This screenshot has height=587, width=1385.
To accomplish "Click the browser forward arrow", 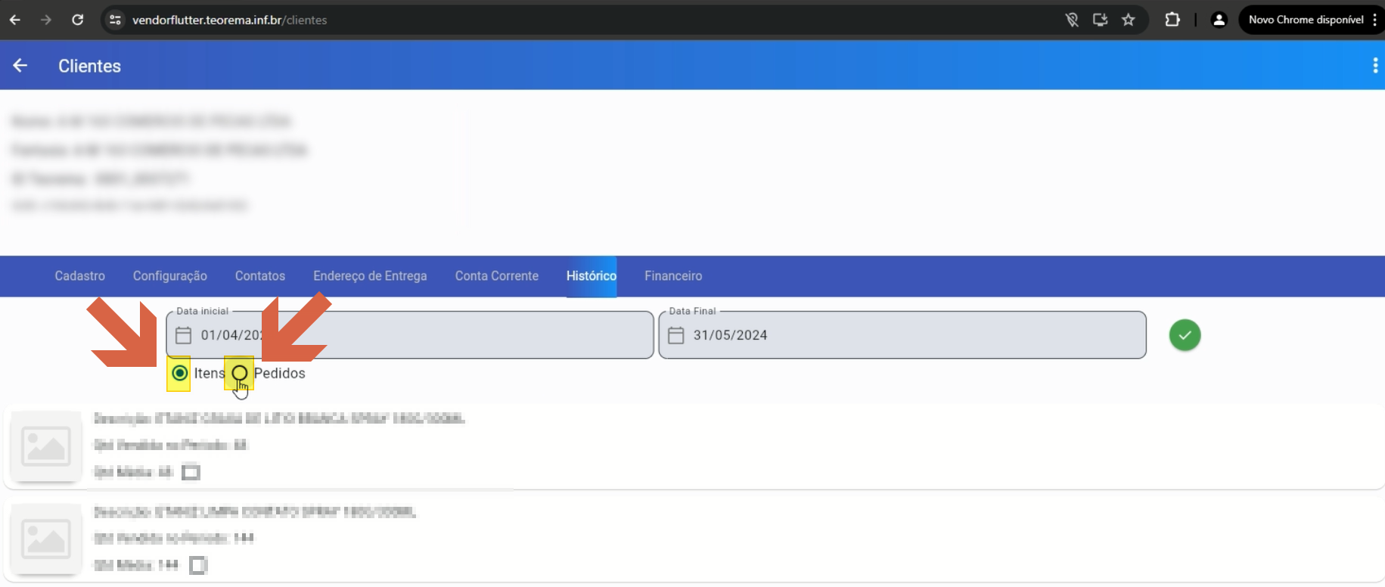I will (46, 20).
